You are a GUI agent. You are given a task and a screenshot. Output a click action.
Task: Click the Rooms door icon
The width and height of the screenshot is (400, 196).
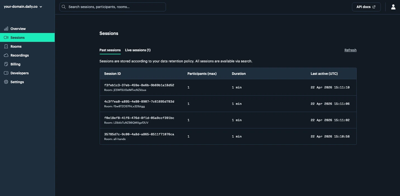(x=6, y=47)
